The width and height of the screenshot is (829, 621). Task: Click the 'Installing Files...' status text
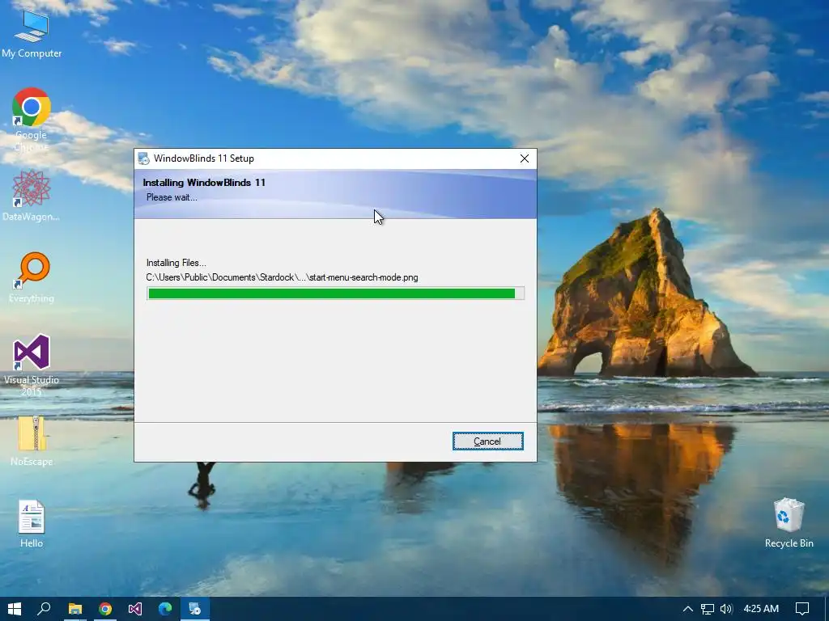coord(176,263)
